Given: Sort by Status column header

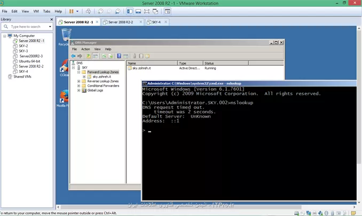Looking at the screenshot, I should (x=226, y=63).
